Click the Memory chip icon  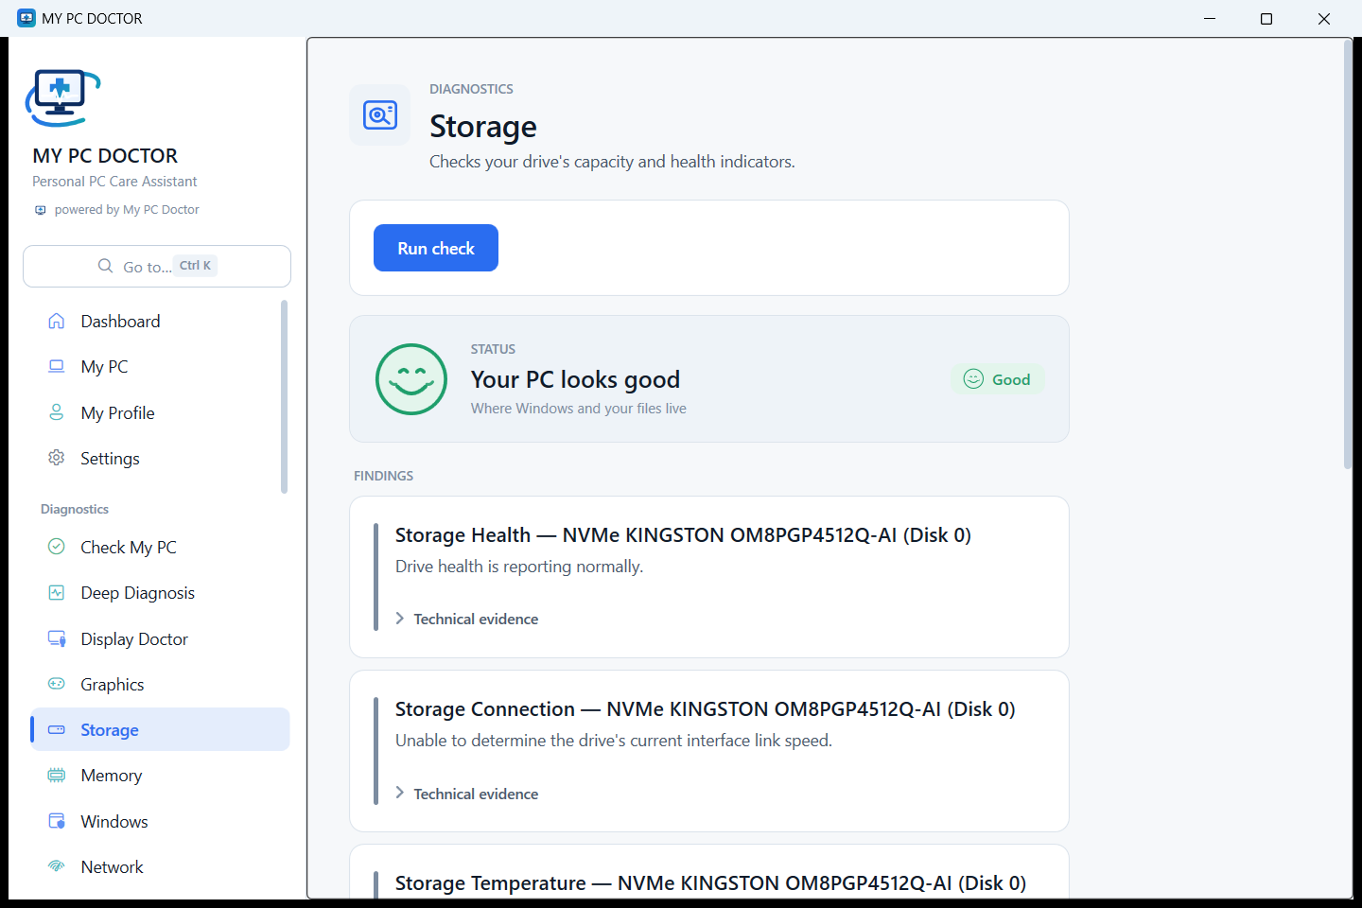point(57,775)
